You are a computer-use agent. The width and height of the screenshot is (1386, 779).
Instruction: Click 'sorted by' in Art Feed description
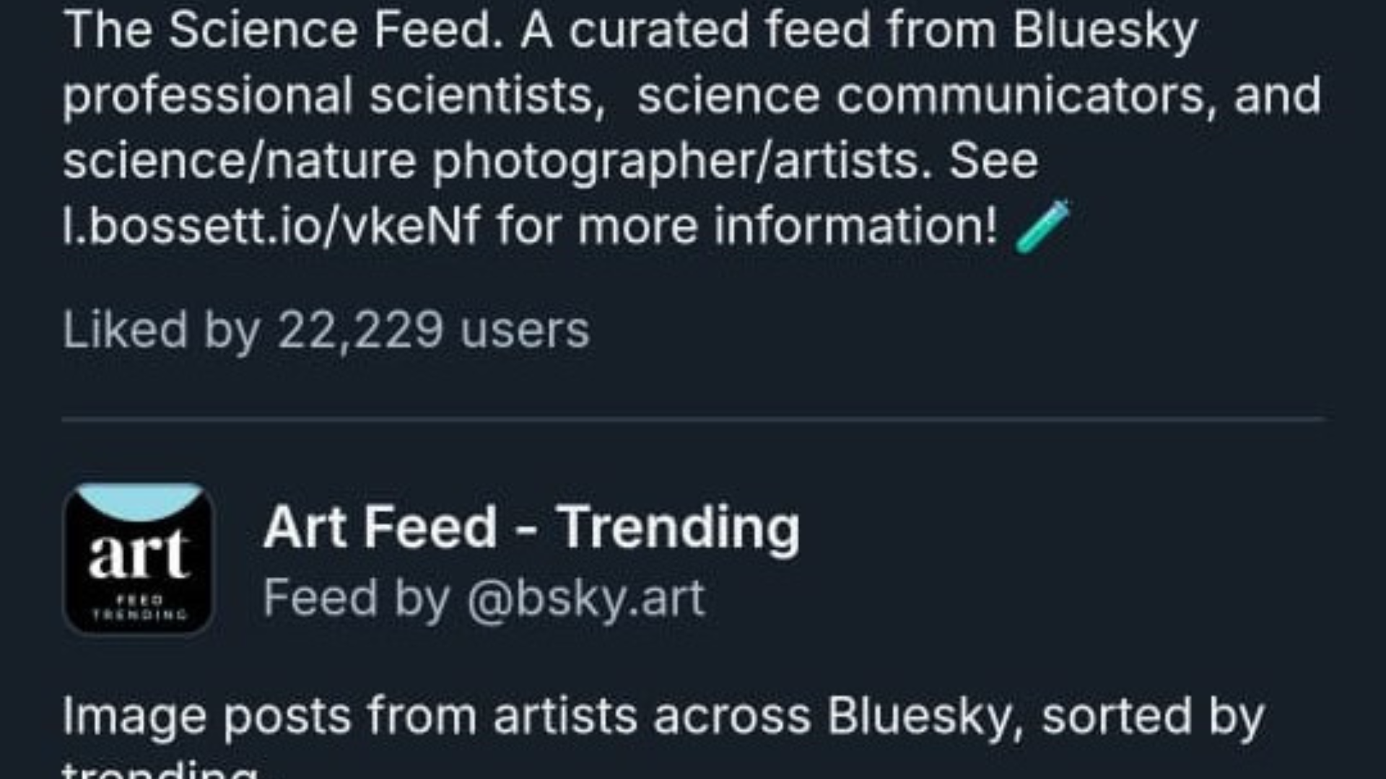(x=1153, y=716)
